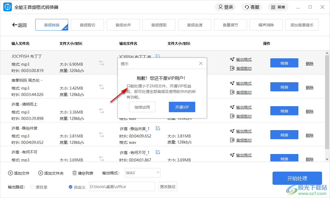Click scrollbar down arrow of file list
This screenshot has width=330, height=198.
point(327,159)
